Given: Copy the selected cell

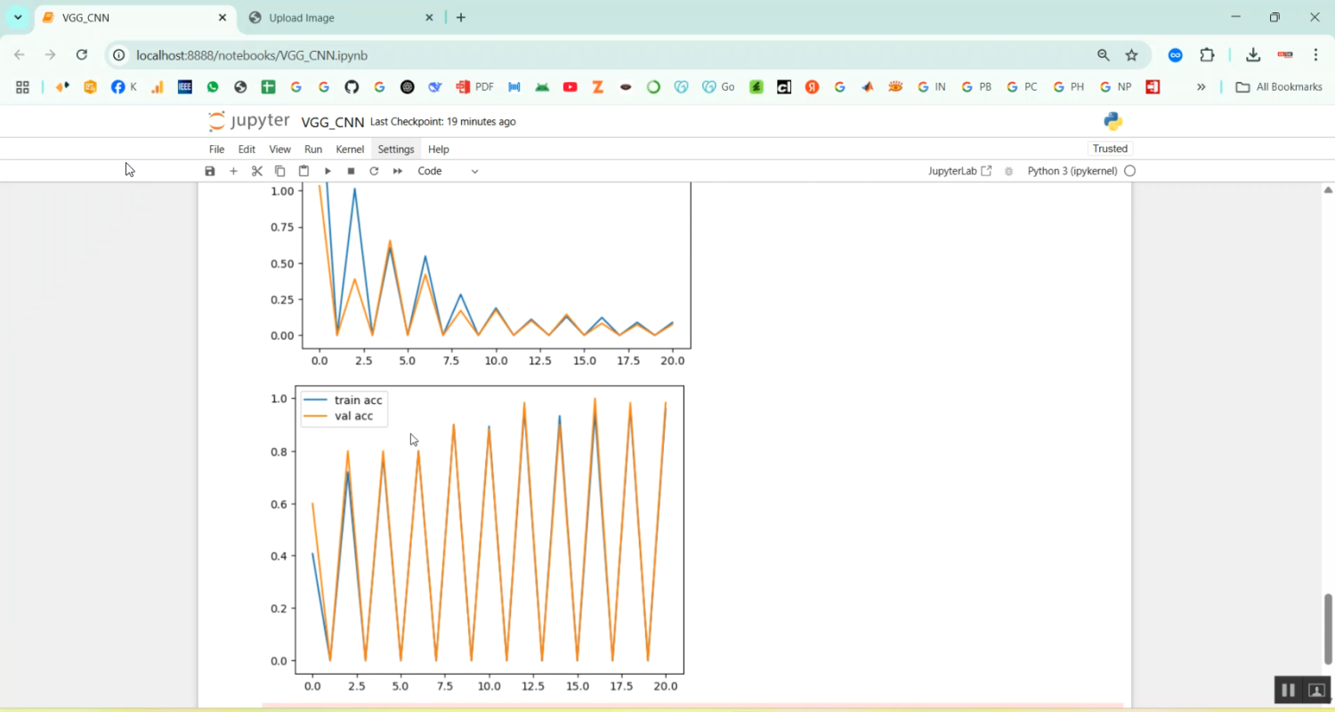Looking at the screenshot, I should (x=280, y=171).
